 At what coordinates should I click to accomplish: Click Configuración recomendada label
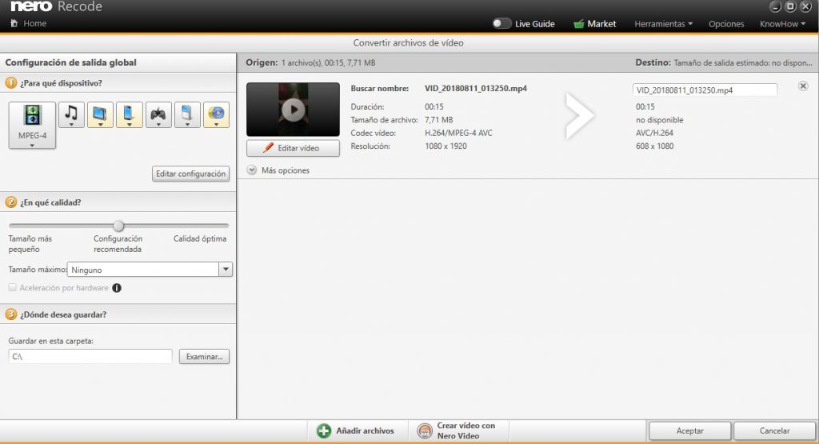[x=118, y=243]
